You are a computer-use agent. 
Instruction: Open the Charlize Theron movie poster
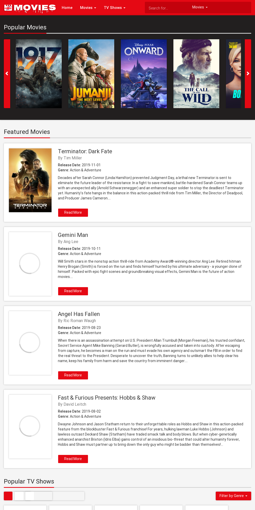233,74
